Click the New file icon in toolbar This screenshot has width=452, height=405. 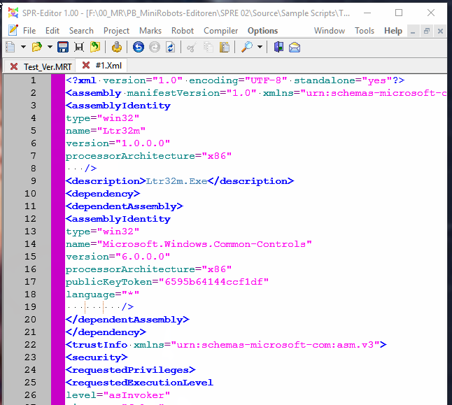point(10,47)
